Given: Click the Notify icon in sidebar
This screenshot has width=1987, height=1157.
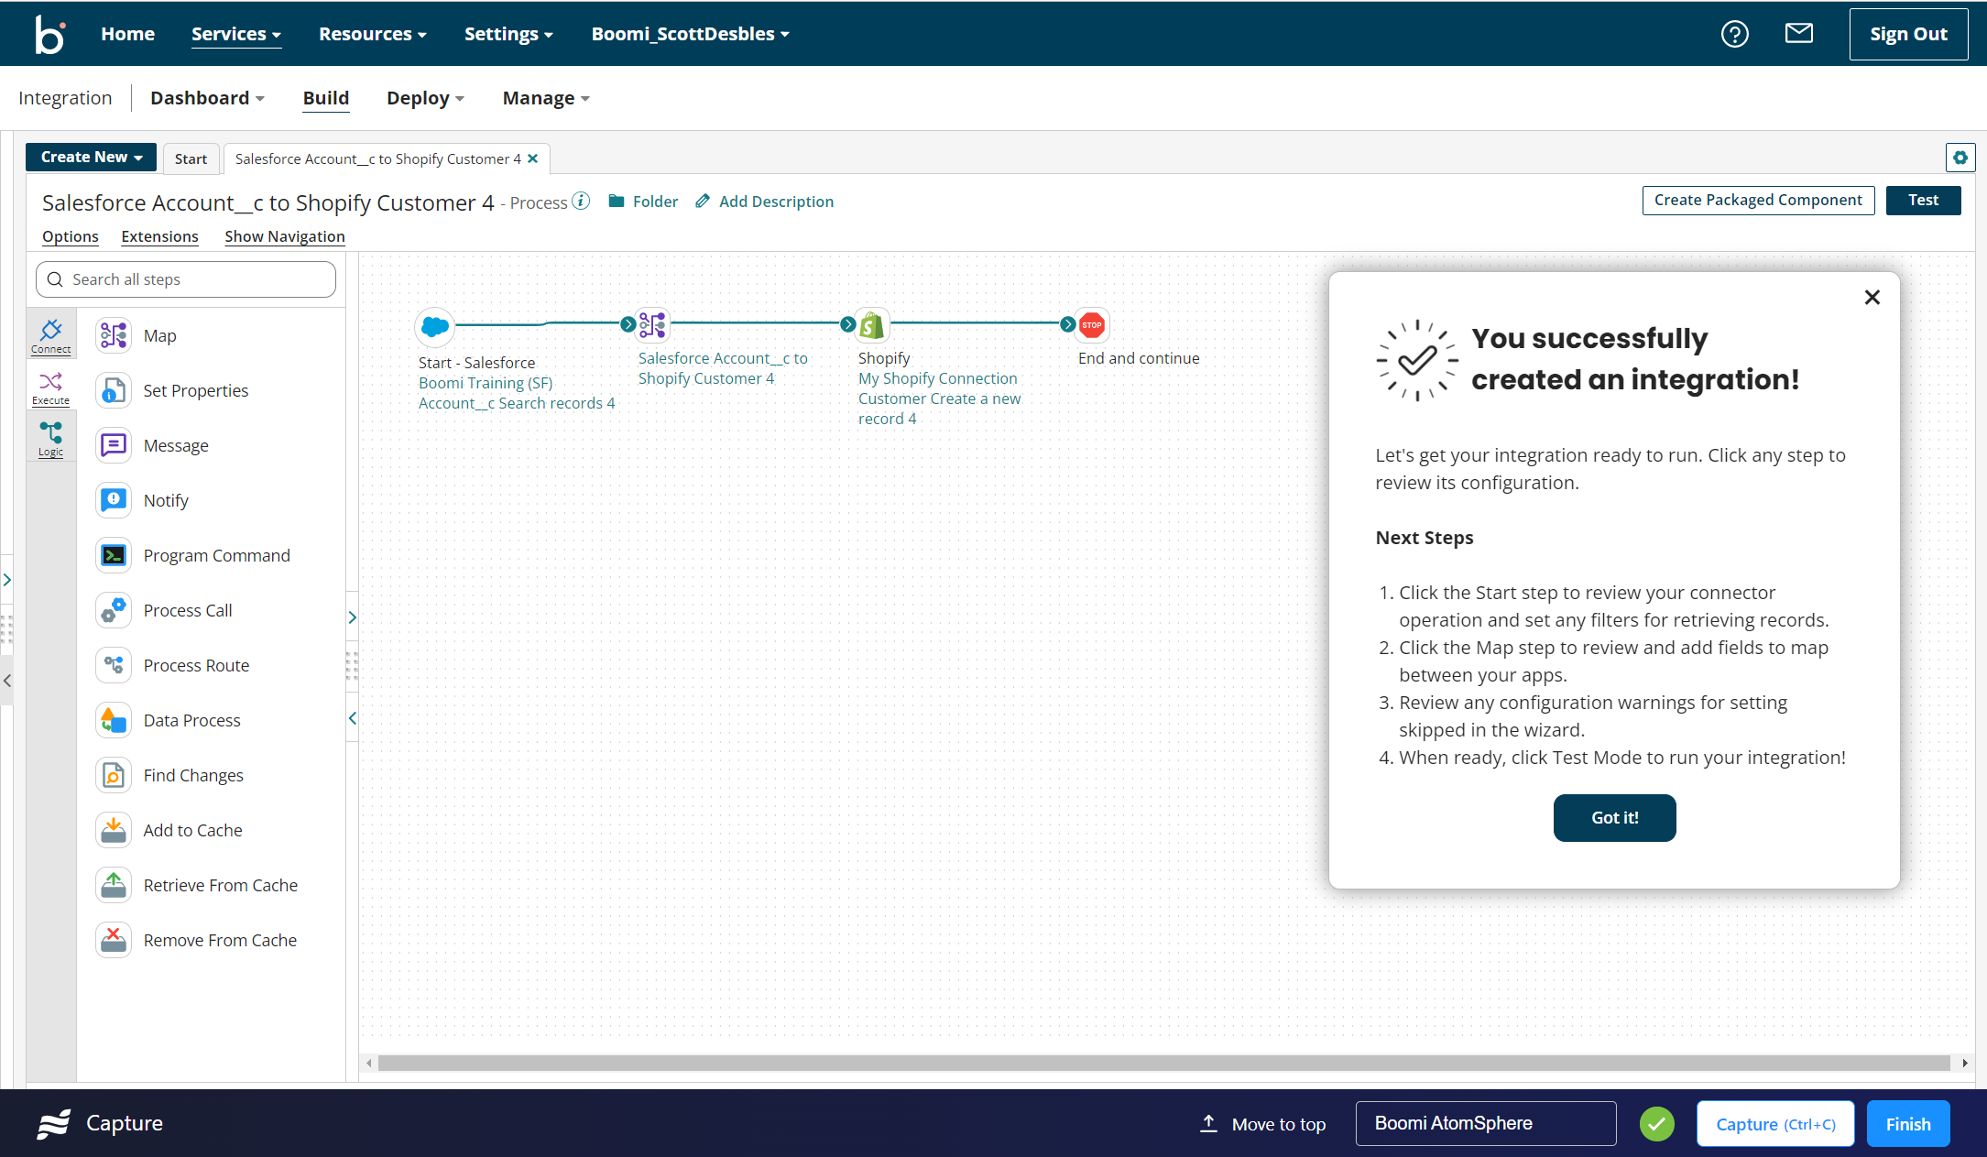Looking at the screenshot, I should point(113,500).
